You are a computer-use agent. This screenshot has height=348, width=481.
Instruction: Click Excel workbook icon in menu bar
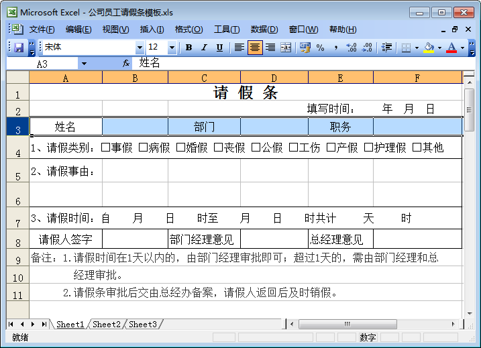(x=17, y=29)
